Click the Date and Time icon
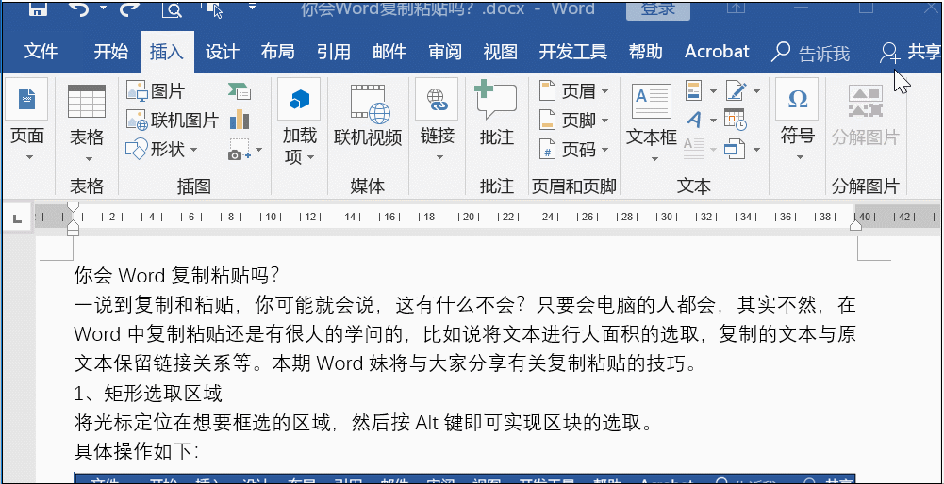The image size is (944, 484). point(735,121)
